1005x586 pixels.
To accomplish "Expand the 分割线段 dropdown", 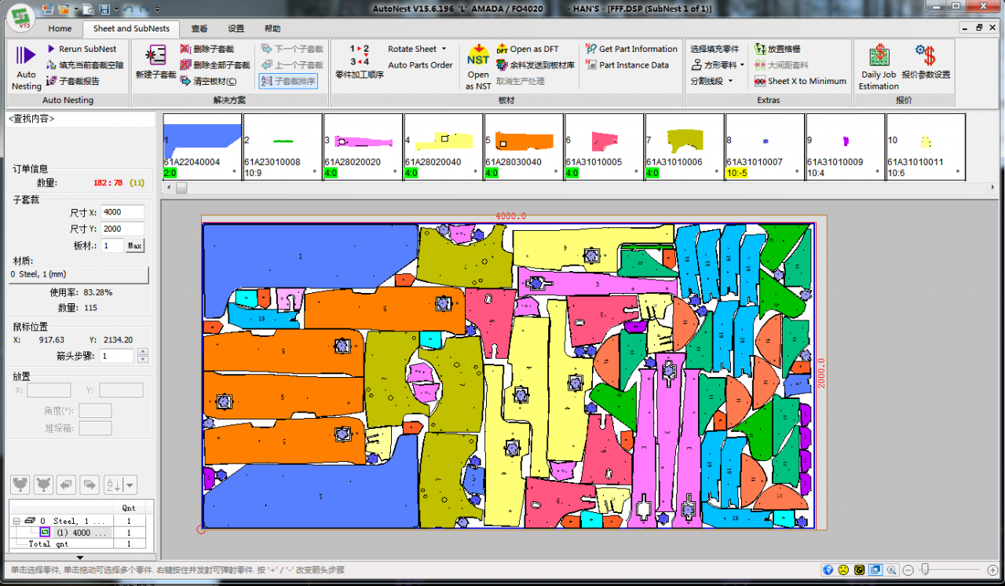I will click(712, 81).
